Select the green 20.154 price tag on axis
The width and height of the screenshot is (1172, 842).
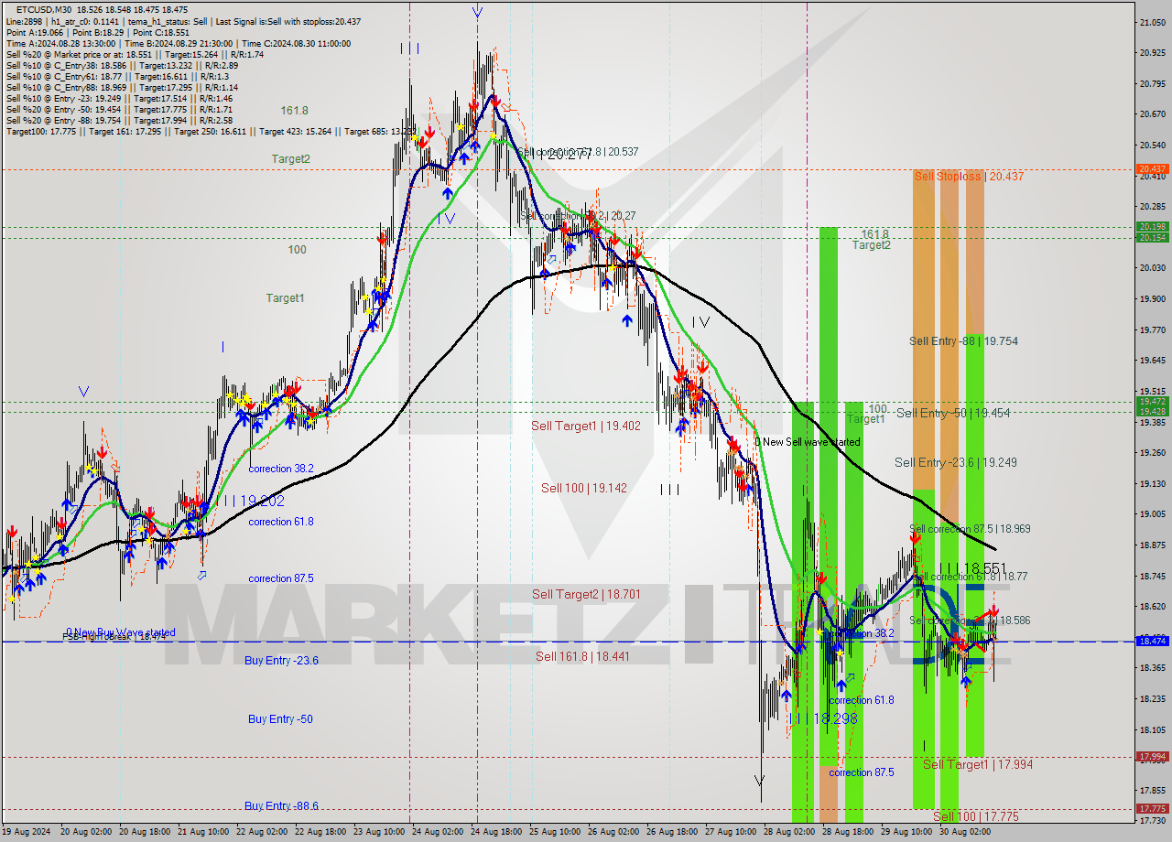pos(1152,238)
